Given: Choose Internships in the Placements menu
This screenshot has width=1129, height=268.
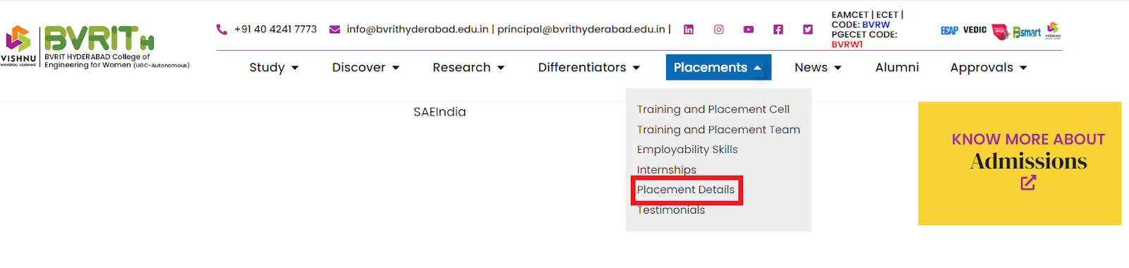Looking at the screenshot, I should point(667,170).
